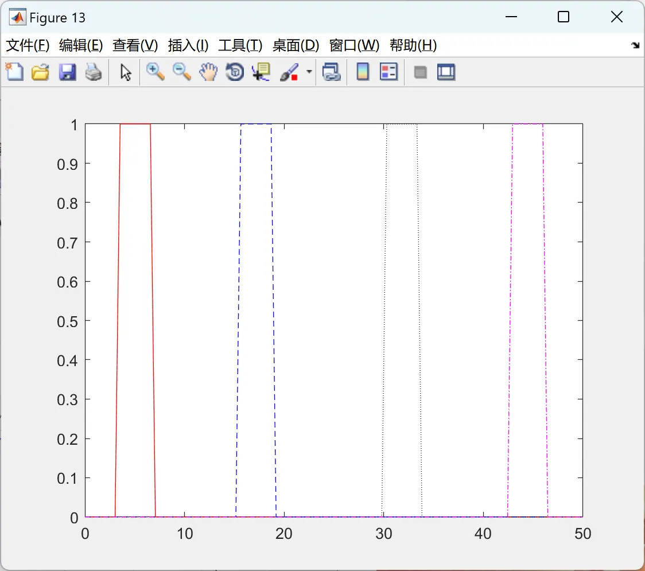Activate the Zoom Out magnifier tool

(x=181, y=72)
